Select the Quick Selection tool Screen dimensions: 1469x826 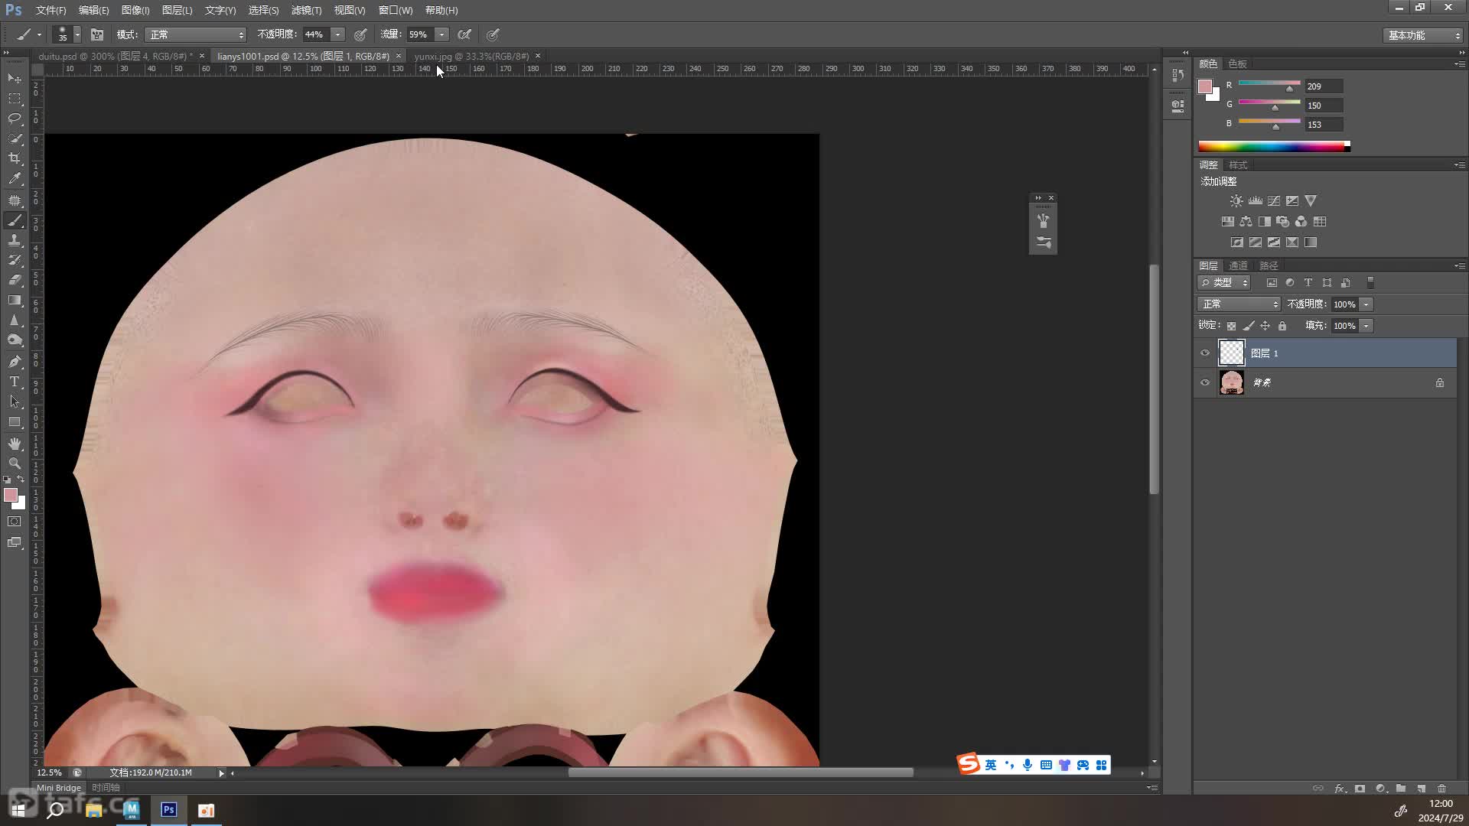[15, 138]
